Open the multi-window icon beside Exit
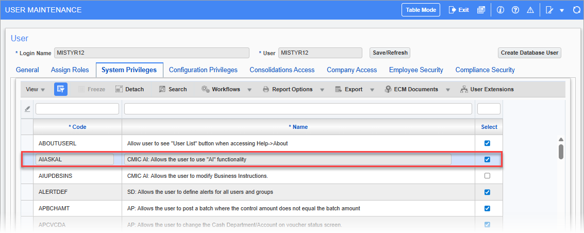The width and height of the screenshot is (584, 233). tap(481, 10)
